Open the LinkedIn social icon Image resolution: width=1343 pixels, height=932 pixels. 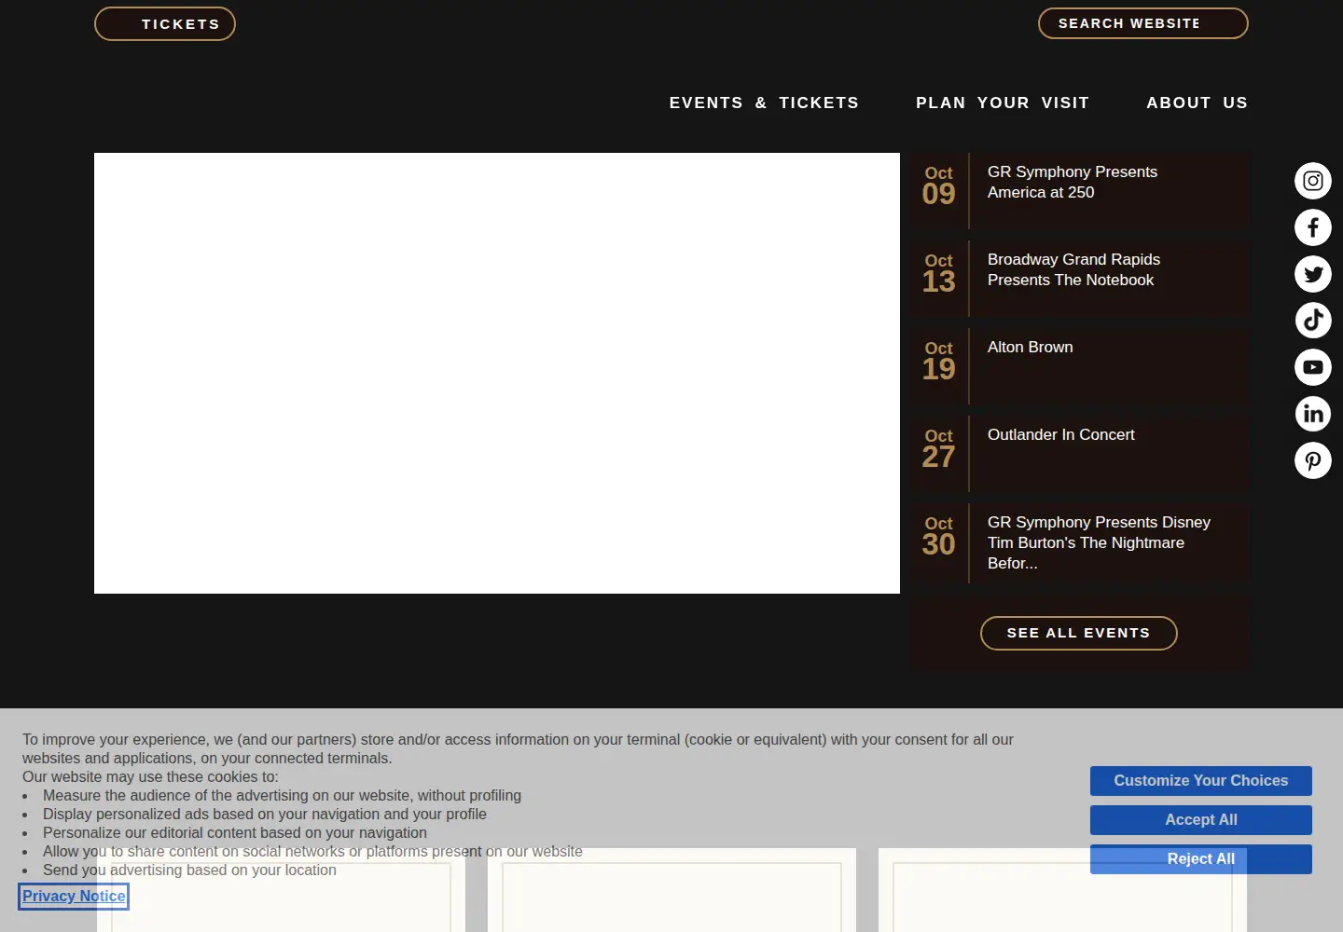[x=1313, y=414]
